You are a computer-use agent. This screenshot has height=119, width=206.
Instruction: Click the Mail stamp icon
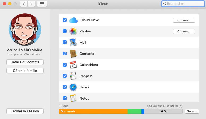(73, 42)
